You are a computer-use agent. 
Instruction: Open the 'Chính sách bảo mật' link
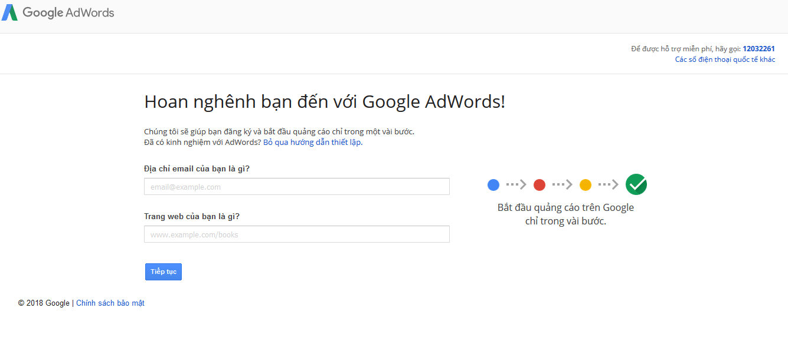tap(110, 303)
